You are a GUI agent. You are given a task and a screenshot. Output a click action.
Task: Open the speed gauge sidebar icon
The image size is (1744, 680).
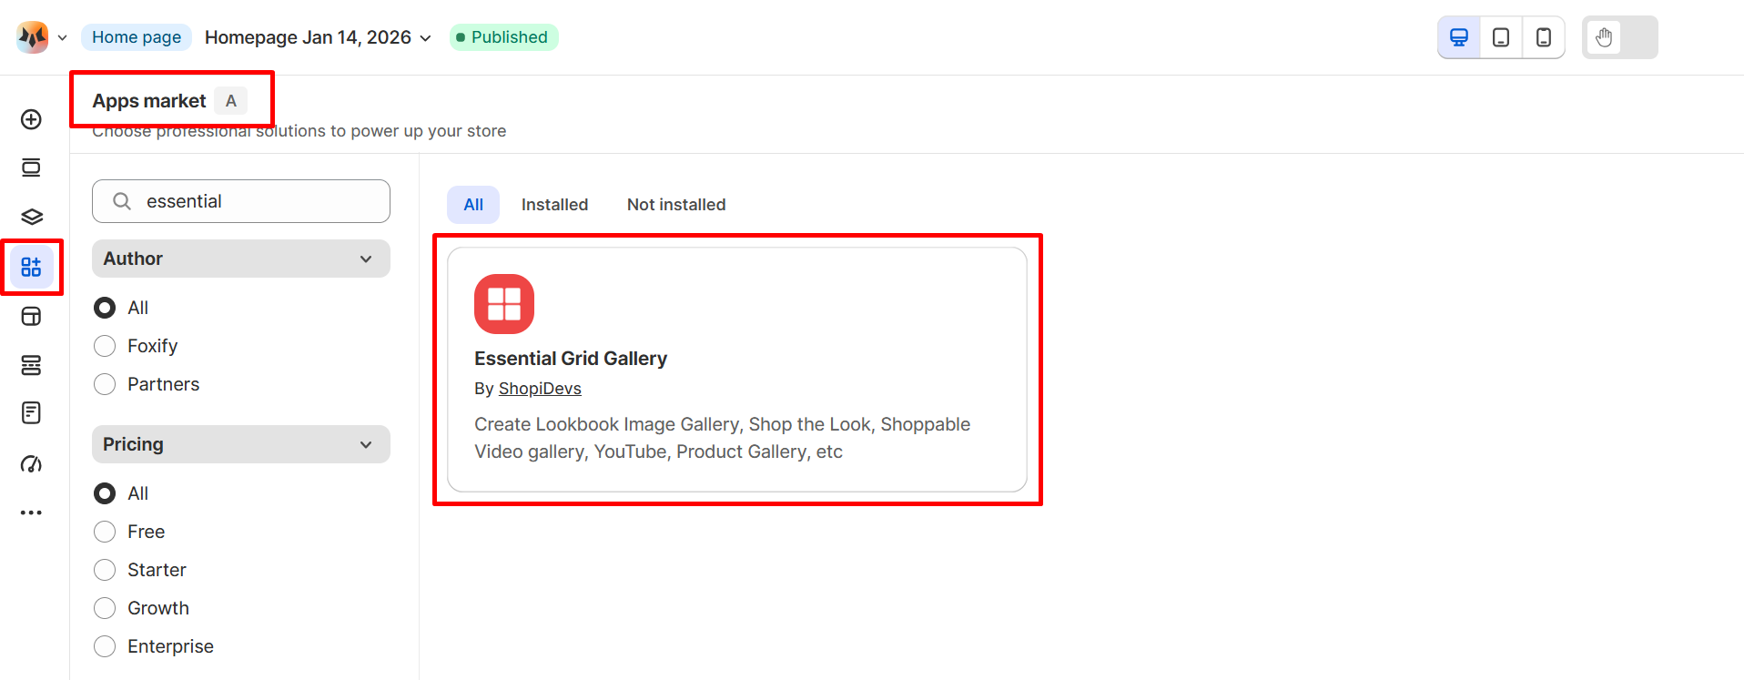(31, 464)
